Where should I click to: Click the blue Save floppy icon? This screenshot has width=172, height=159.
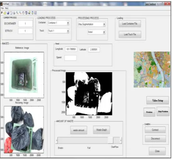coord(8,13)
